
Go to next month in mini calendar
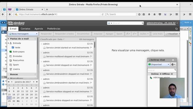[x=34, y=82]
